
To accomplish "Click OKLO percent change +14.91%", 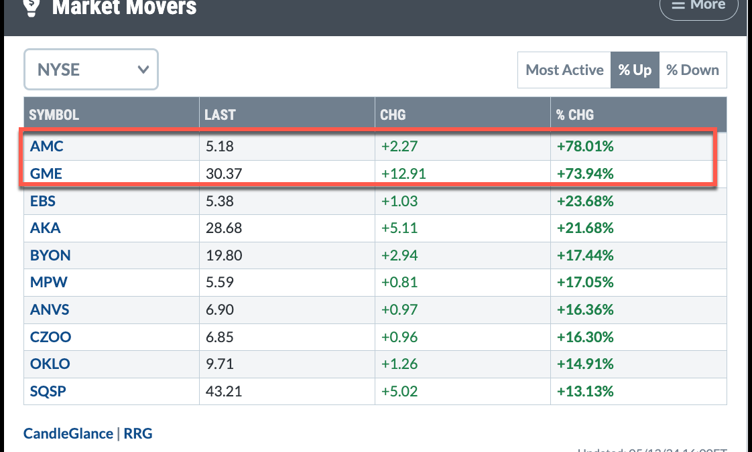I will click(x=585, y=364).
